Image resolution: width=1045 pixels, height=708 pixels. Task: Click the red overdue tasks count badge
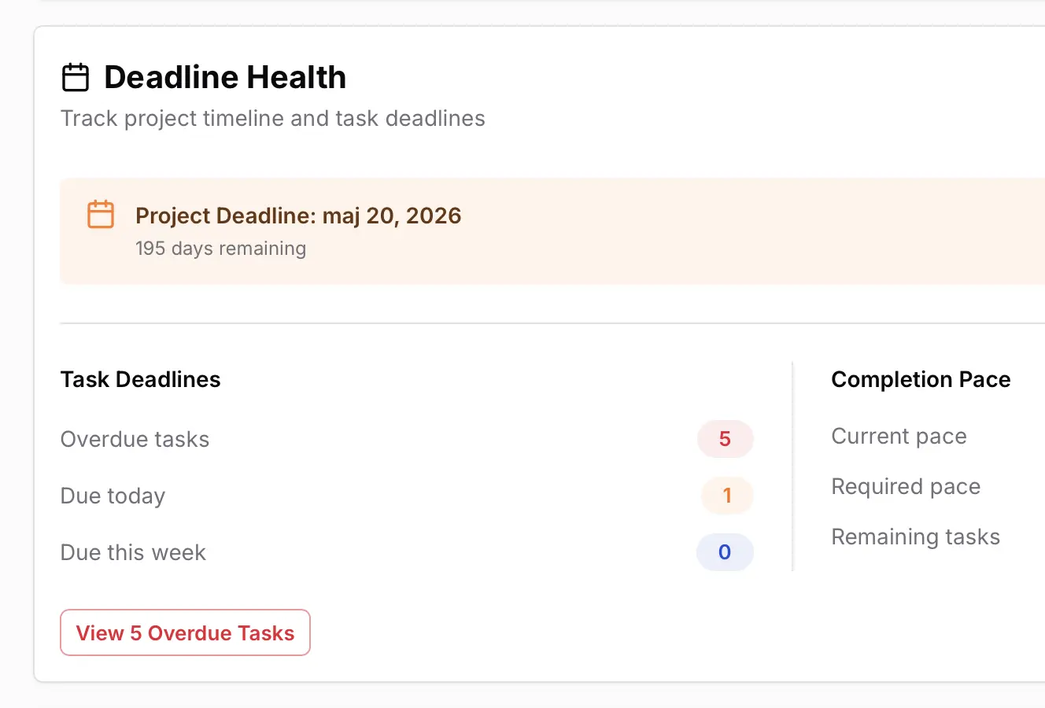point(725,439)
